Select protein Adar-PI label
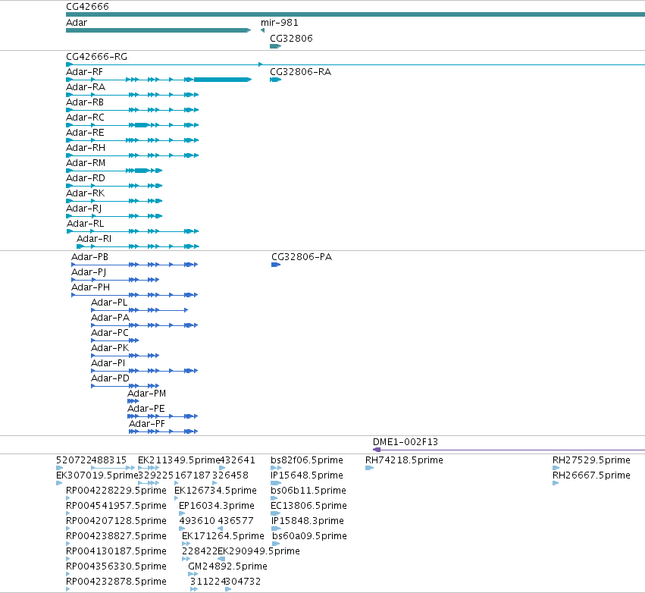Image resolution: width=645 pixels, height=593 pixels. [x=108, y=363]
